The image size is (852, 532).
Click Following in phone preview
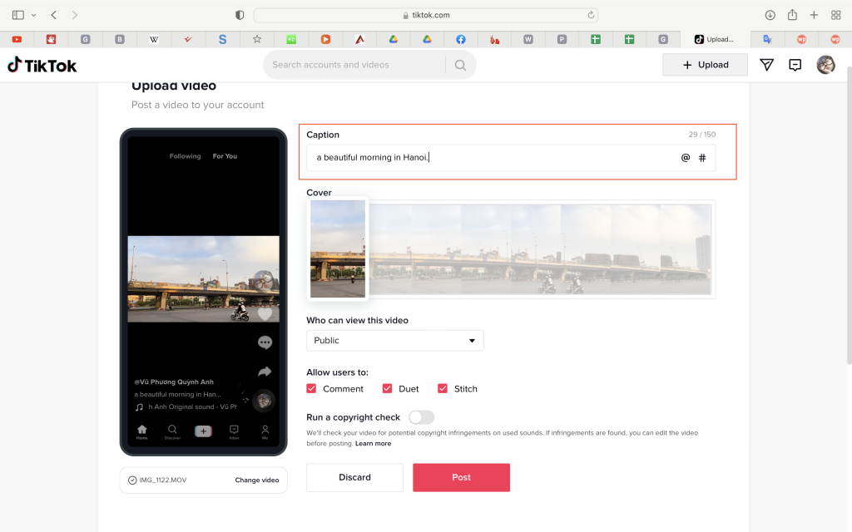tap(185, 155)
